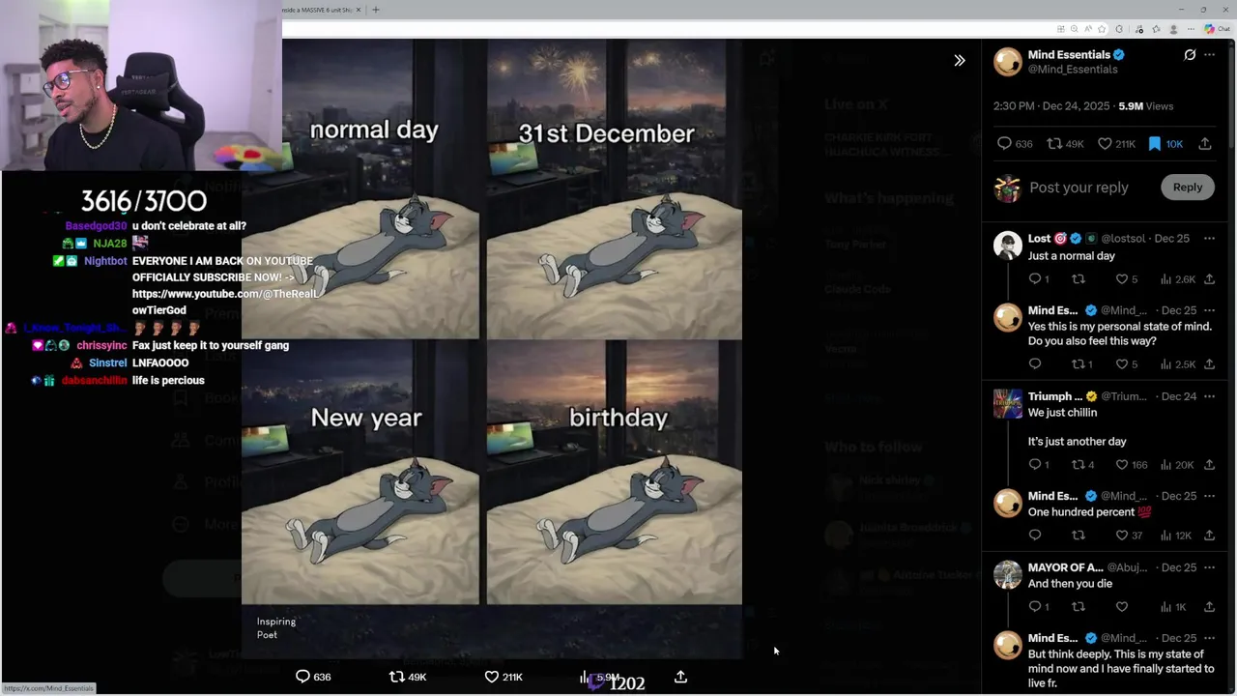Open a new browser tab
Viewport: 1237px width, 696px height.
(376, 10)
